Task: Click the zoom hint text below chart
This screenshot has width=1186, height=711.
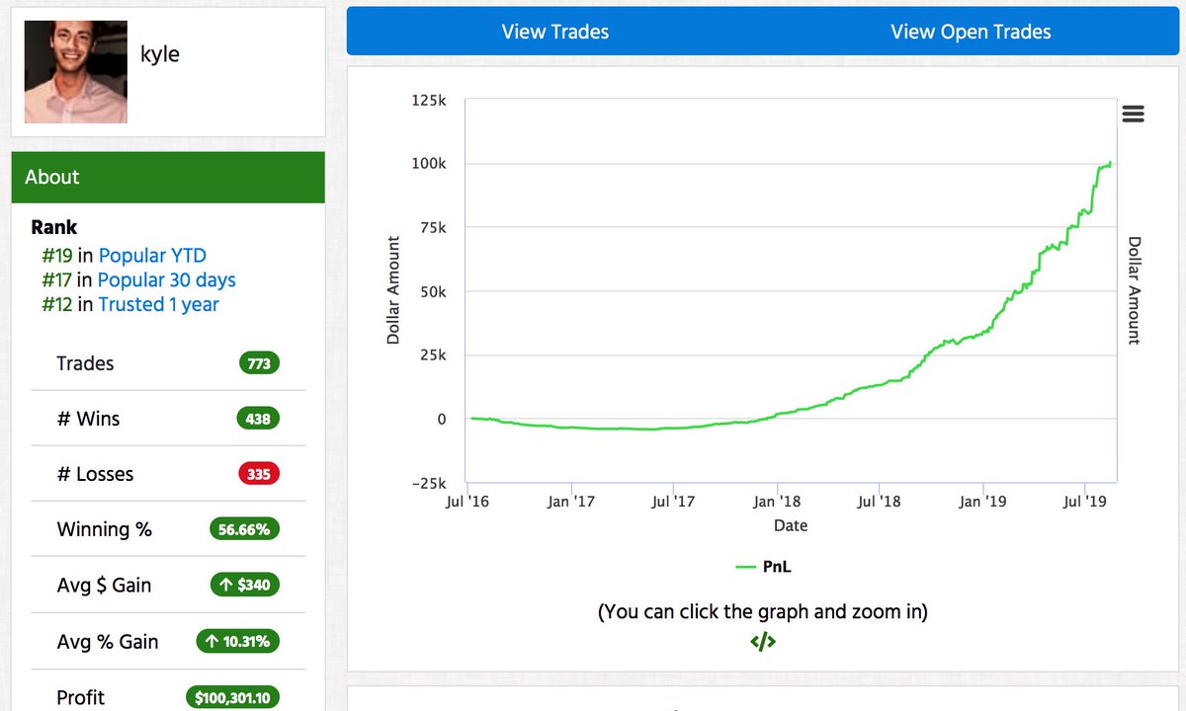Action: pos(763,611)
